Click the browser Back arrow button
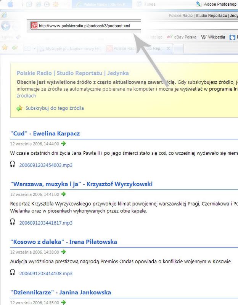 6,26
